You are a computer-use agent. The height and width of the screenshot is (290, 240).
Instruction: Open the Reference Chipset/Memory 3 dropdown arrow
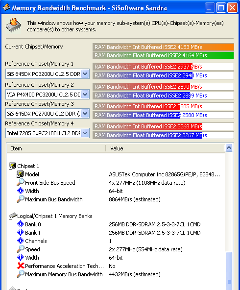(85, 114)
